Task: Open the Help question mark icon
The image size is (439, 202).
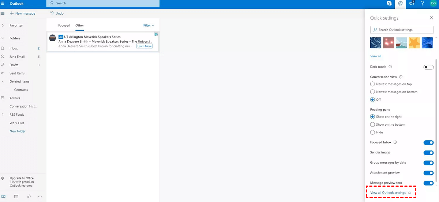Action: click(x=423, y=3)
